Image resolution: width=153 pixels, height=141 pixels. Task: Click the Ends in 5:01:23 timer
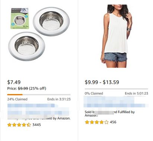tap(137, 93)
